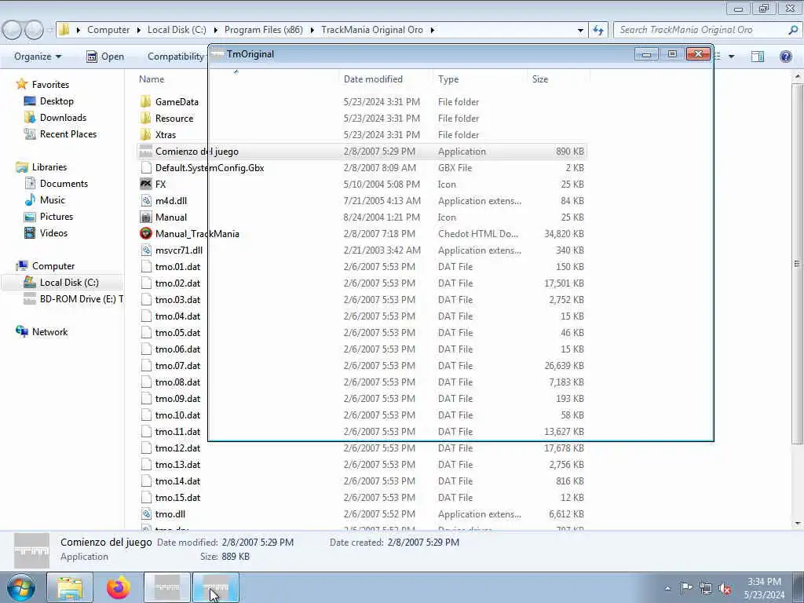Viewport: 804px width, 603px height.
Task: Click the Open toolbar button
Action: pyautogui.click(x=105, y=57)
